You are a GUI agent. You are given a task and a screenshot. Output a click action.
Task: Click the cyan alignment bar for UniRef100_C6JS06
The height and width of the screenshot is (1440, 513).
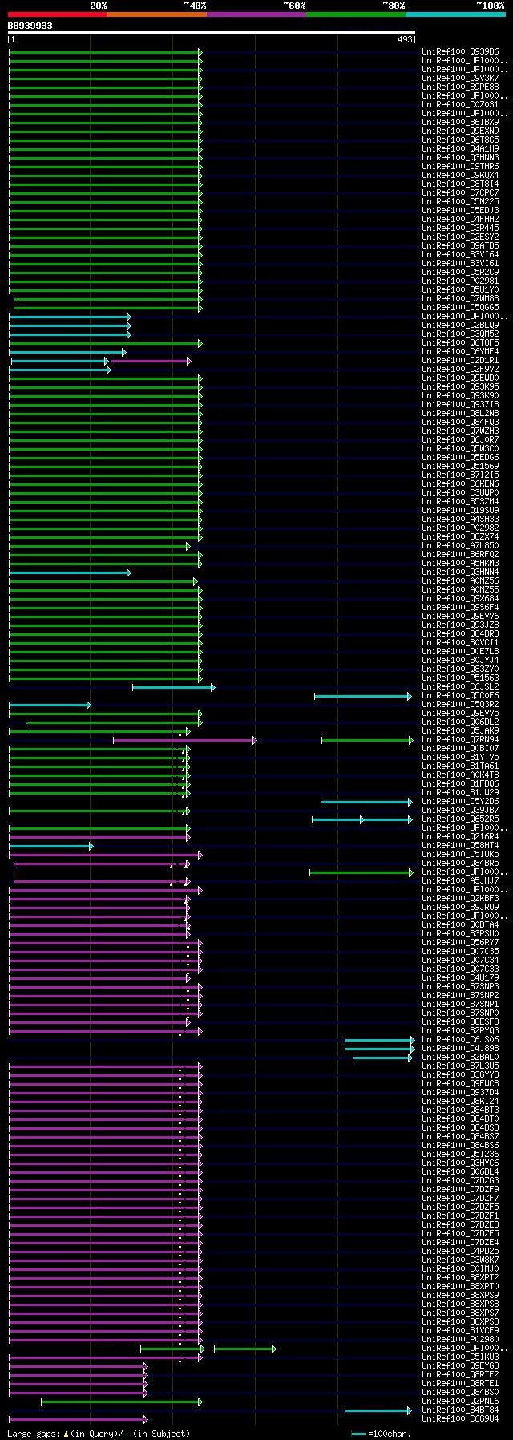[x=380, y=1040]
